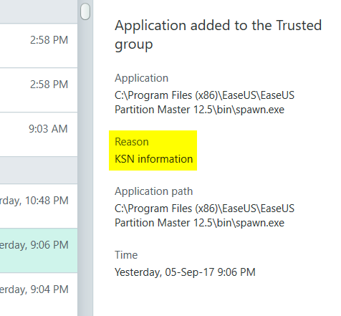Click the scrollbar track below the 9:04 PM row
Screen dimensions: 341x316
85,295
